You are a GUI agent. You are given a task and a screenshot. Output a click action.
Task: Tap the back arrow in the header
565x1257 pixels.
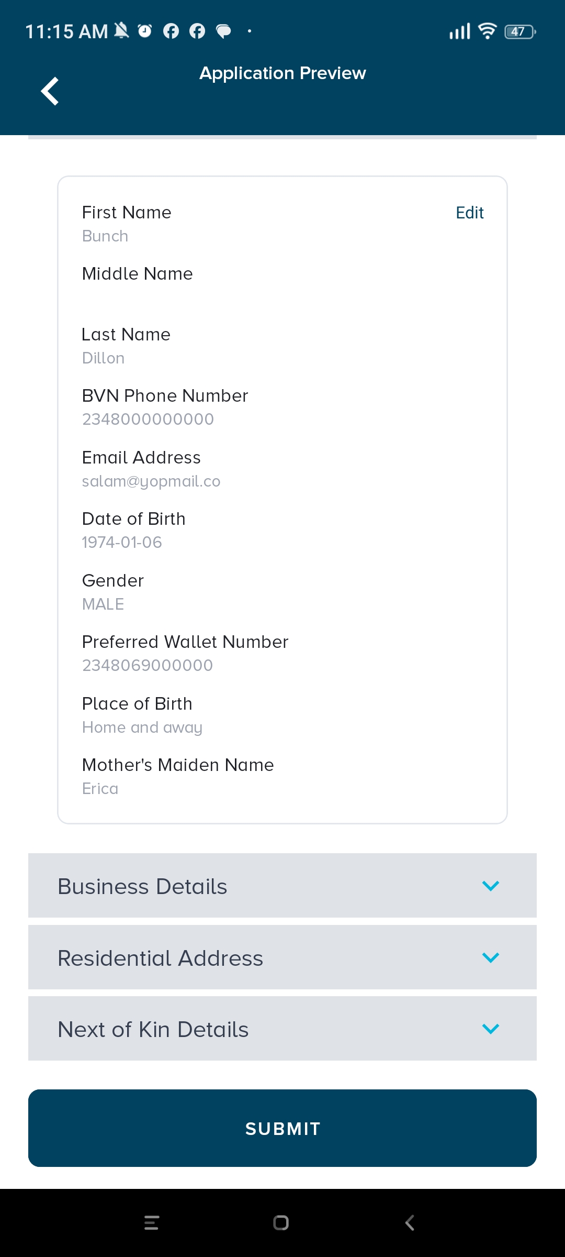[x=50, y=92]
